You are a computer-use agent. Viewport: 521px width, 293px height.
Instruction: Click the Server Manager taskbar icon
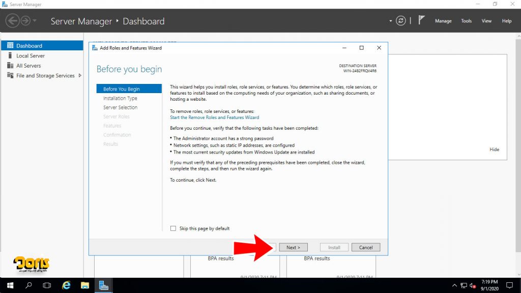click(x=104, y=285)
